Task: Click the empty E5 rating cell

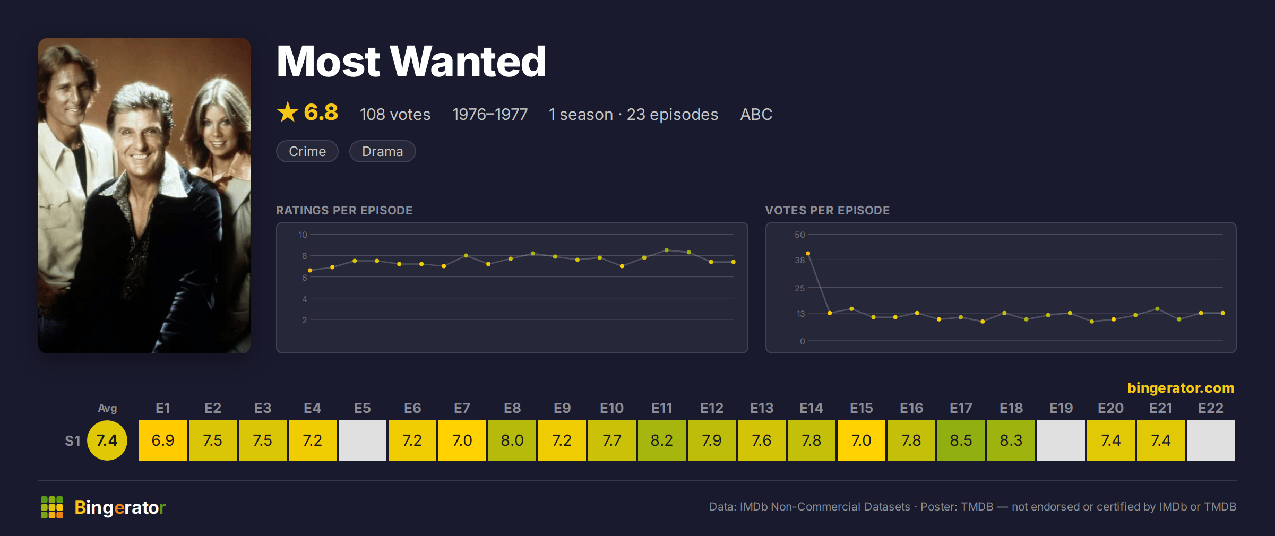Action: [363, 440]
